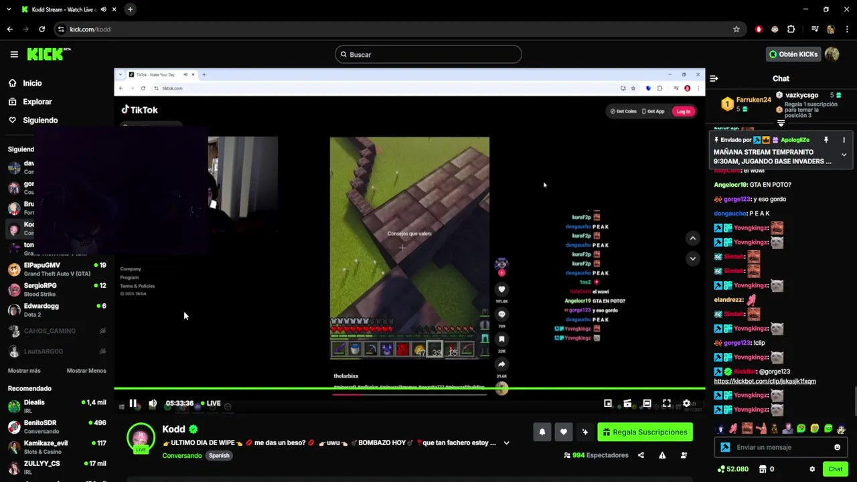
Task: Mute the stream volume
Action: pyautogui.click(x=153, y=403)
